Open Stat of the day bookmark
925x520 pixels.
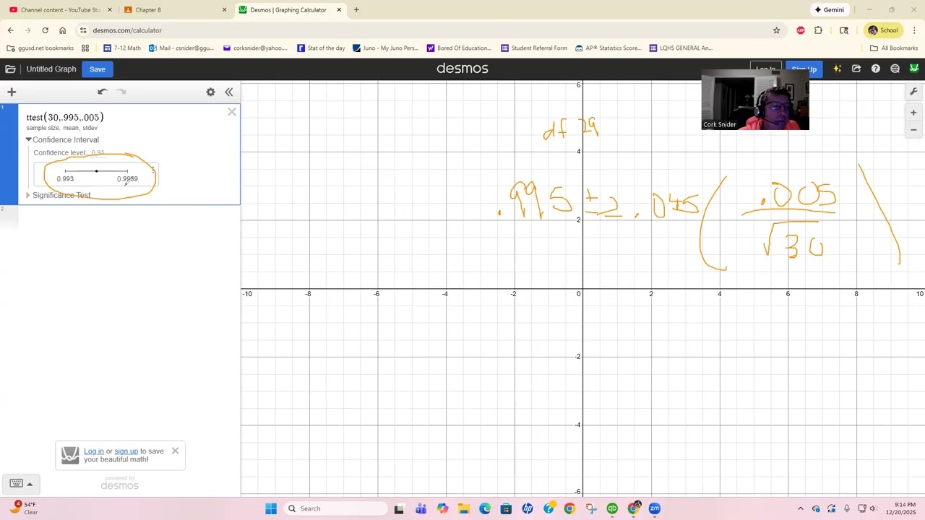[x=321, y=48]
